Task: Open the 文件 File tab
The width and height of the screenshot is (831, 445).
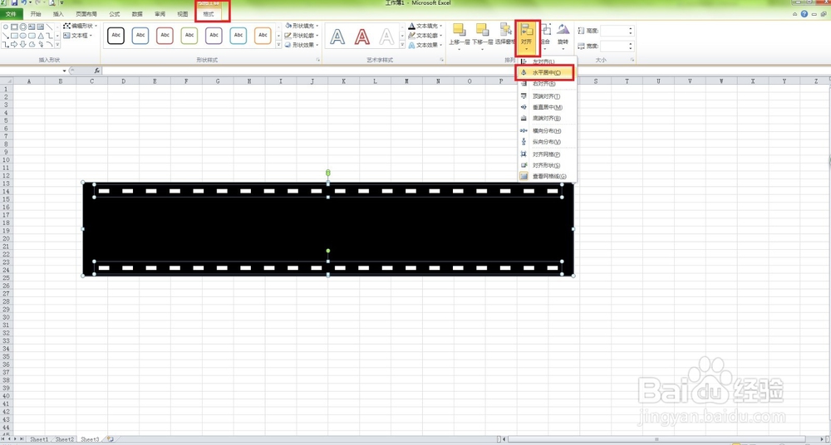Action: coord(11,14)
